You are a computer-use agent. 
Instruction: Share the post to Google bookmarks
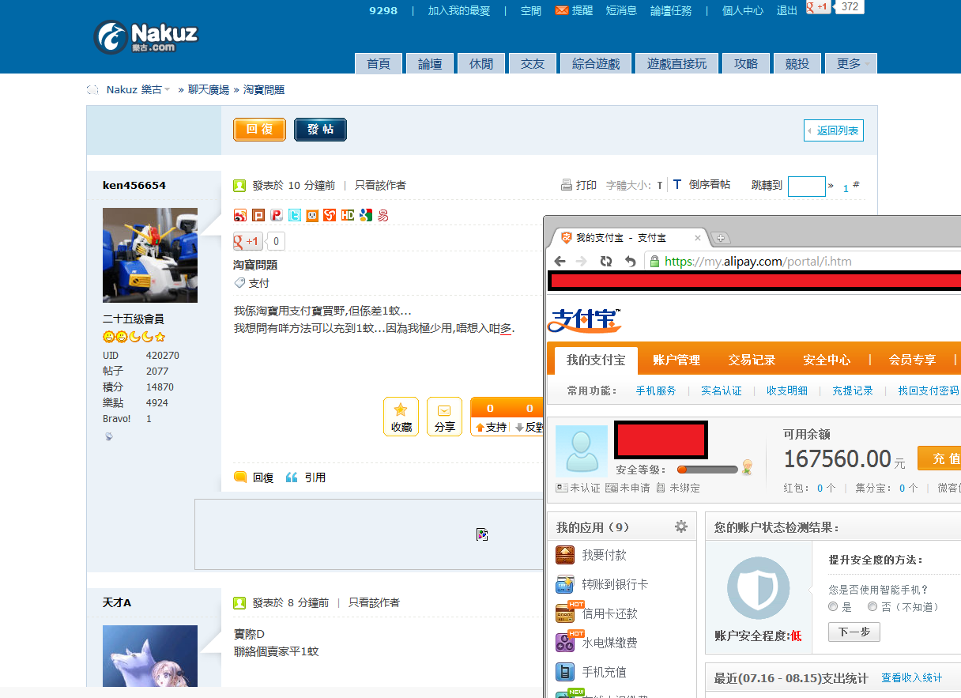tap(365, 215)
